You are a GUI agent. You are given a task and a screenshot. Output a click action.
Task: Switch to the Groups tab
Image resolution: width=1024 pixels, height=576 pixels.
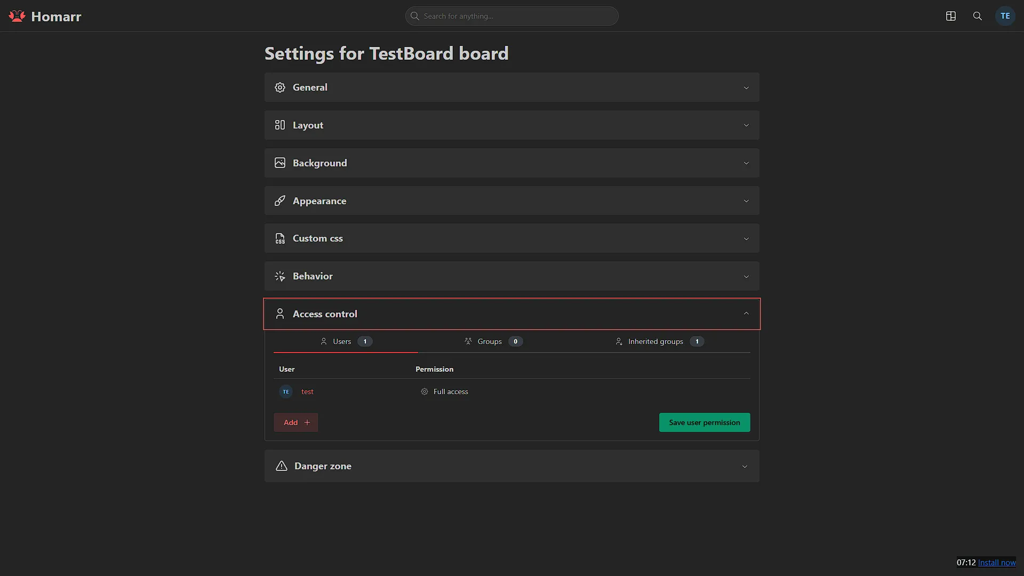click(493, 341)
